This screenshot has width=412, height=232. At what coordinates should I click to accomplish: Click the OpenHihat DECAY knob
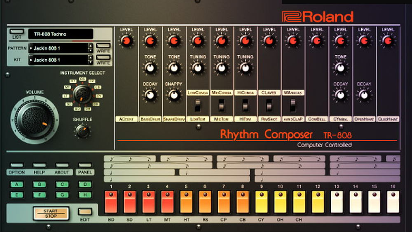pyautogui.click(x=364, y=95)
